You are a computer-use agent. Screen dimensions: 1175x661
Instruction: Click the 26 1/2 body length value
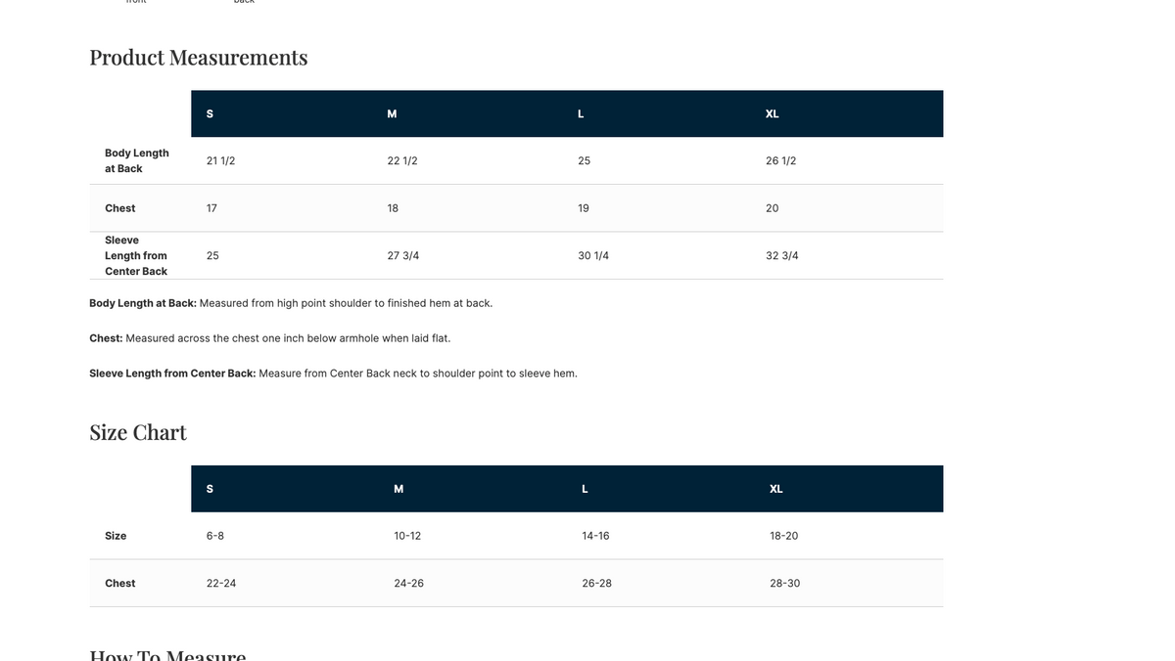[780, 160]
